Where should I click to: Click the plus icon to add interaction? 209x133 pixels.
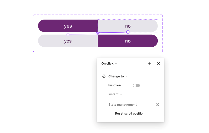pyautogui.click(x=150, y=63)
